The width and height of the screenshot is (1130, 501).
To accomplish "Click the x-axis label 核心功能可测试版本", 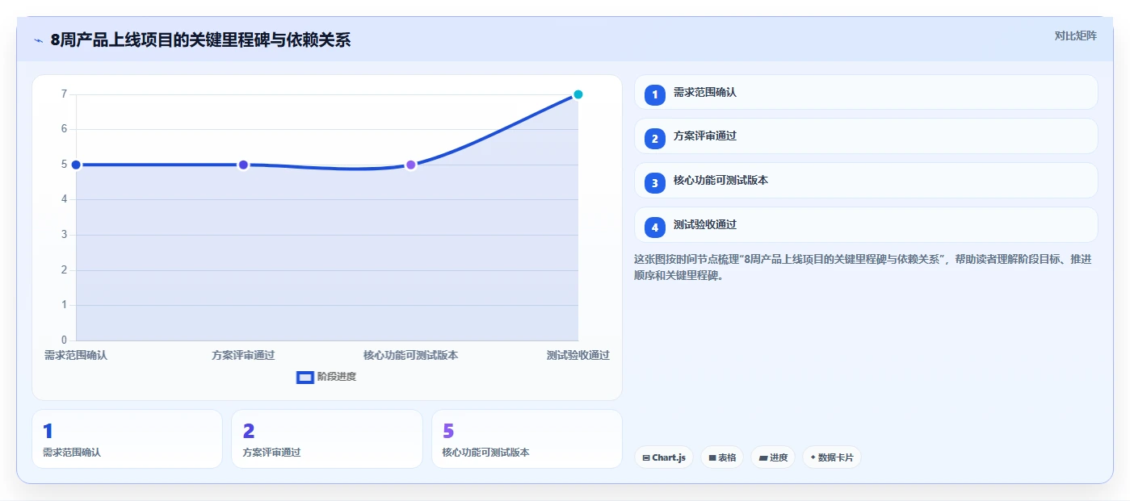I will point(410,355).
